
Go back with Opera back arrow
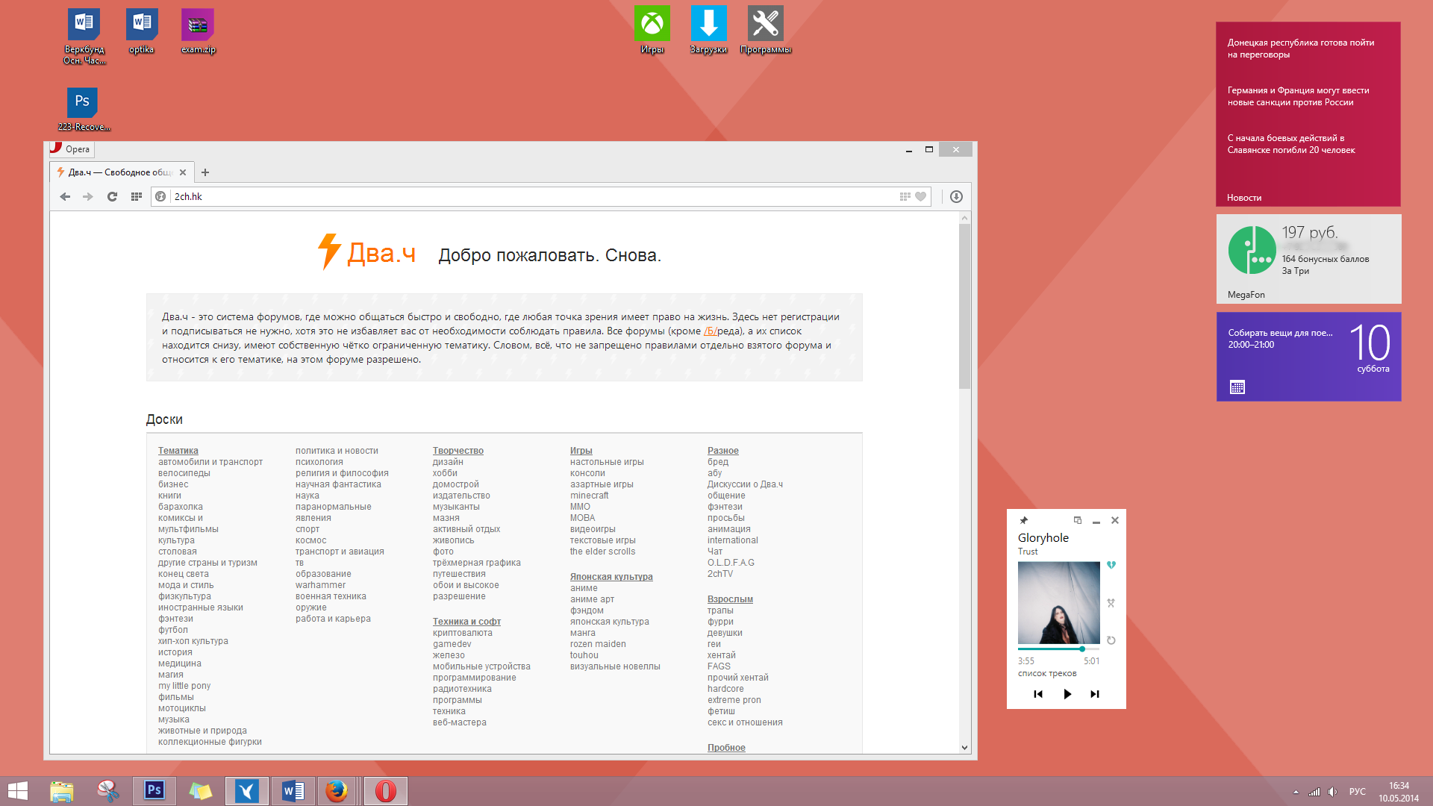pyautogui.click(x=65, y=197)
